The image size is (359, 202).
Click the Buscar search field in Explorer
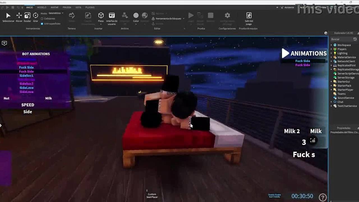[x=341, y=39]
